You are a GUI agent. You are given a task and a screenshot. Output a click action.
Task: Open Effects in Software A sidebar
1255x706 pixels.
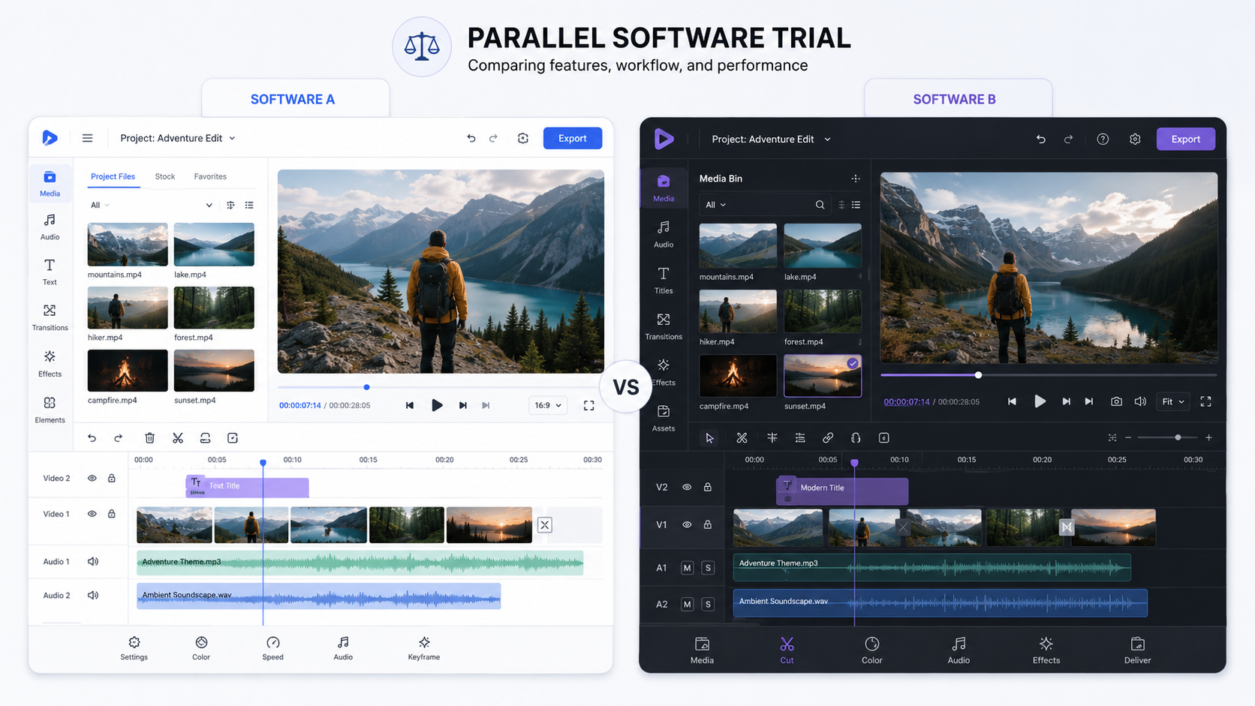tap(50, 363)
